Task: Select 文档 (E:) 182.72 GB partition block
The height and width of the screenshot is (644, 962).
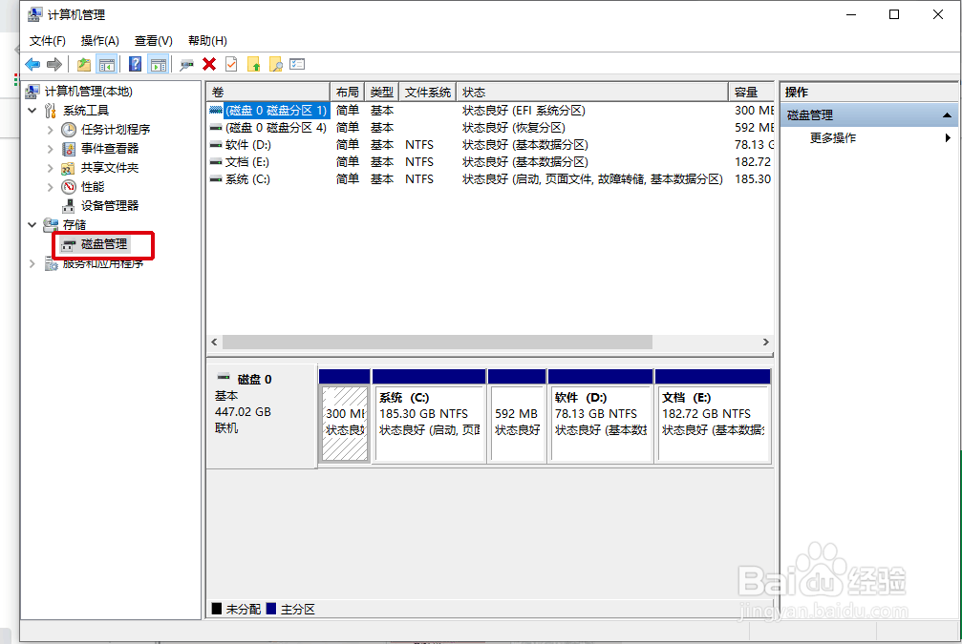Action: pyautogui.click(x=713, y=416)
